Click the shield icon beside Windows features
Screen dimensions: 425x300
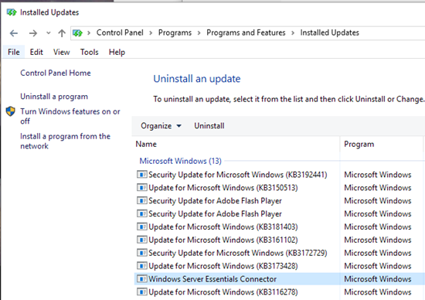11,111
